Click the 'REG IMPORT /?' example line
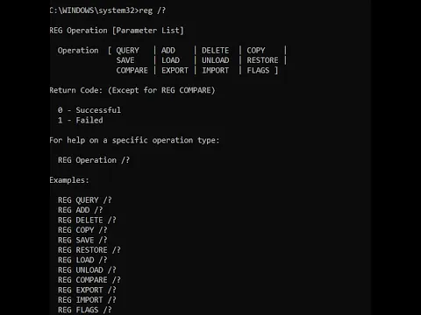 coord(87,300)
